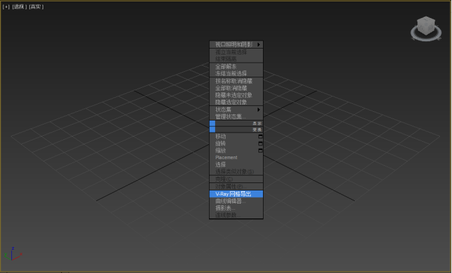Expand 视口照明和阴影 submenu

pos(236,45)
